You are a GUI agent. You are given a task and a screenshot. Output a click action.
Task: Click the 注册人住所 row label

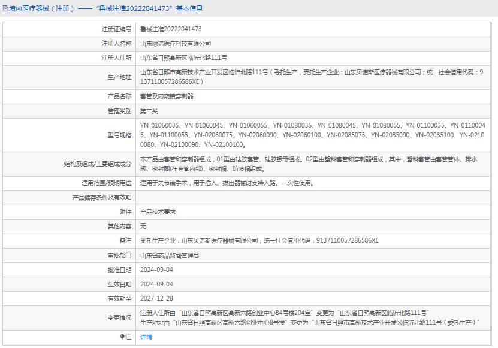pos(117,58)
